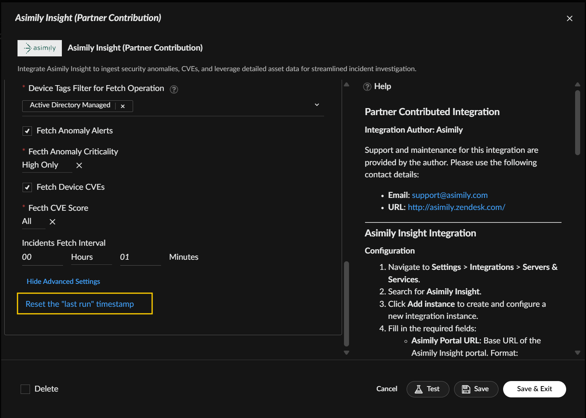The image size is (586, 418).
Task: Click the Help question mark icon
Action: pos(367,87)
